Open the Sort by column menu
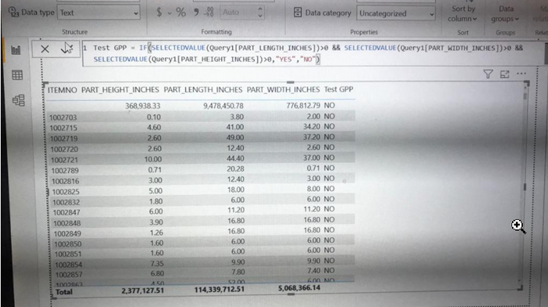The image size is (548, 307). tap(463, 14)
